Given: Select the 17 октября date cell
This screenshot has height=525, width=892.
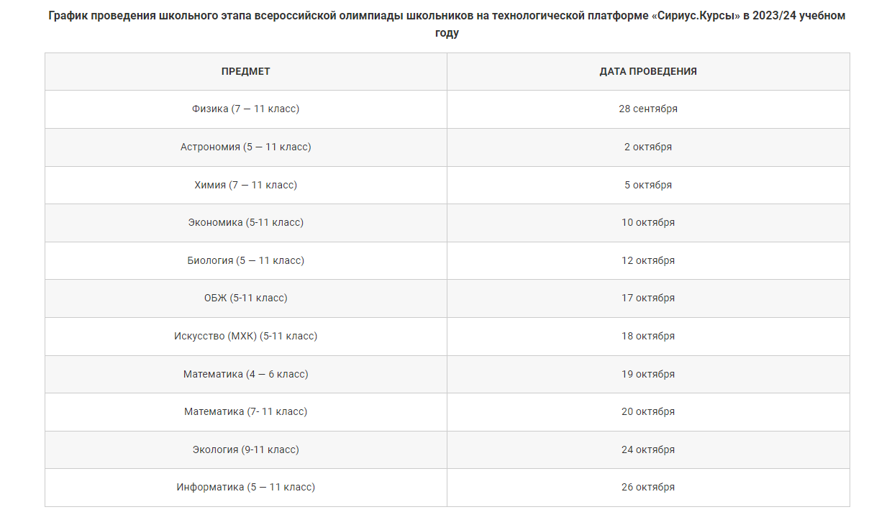Looking at the screenshot, I should click(648, 298).
